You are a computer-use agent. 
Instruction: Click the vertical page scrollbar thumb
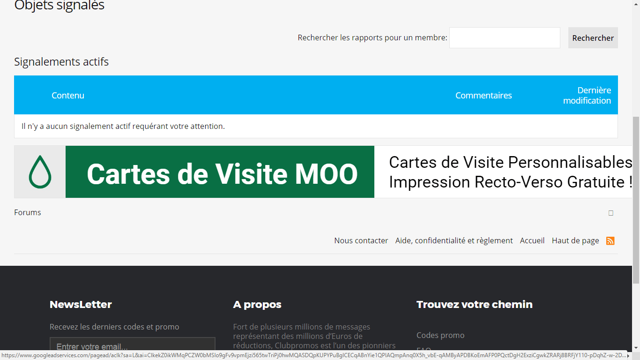click(636, 199)
